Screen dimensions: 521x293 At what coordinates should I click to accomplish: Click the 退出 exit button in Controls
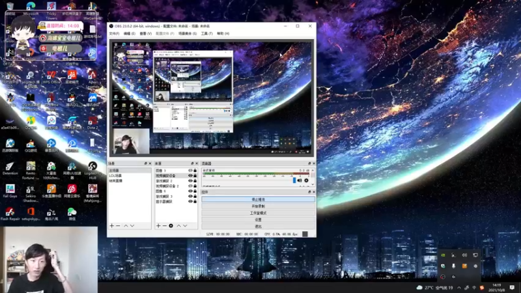click(x=258, y=226)
